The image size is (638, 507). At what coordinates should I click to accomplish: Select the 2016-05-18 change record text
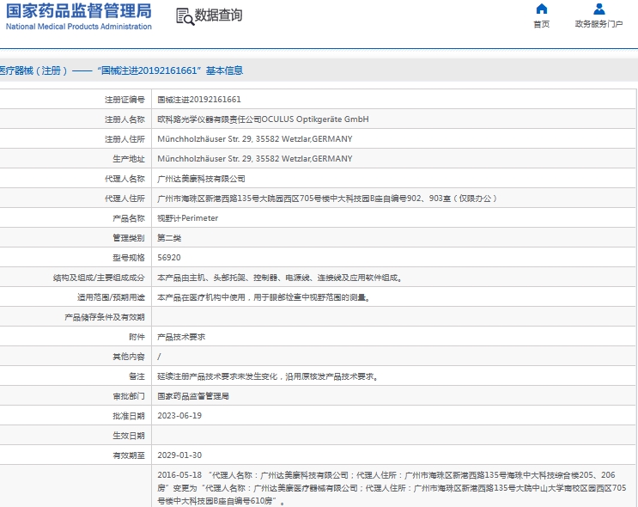392,488
